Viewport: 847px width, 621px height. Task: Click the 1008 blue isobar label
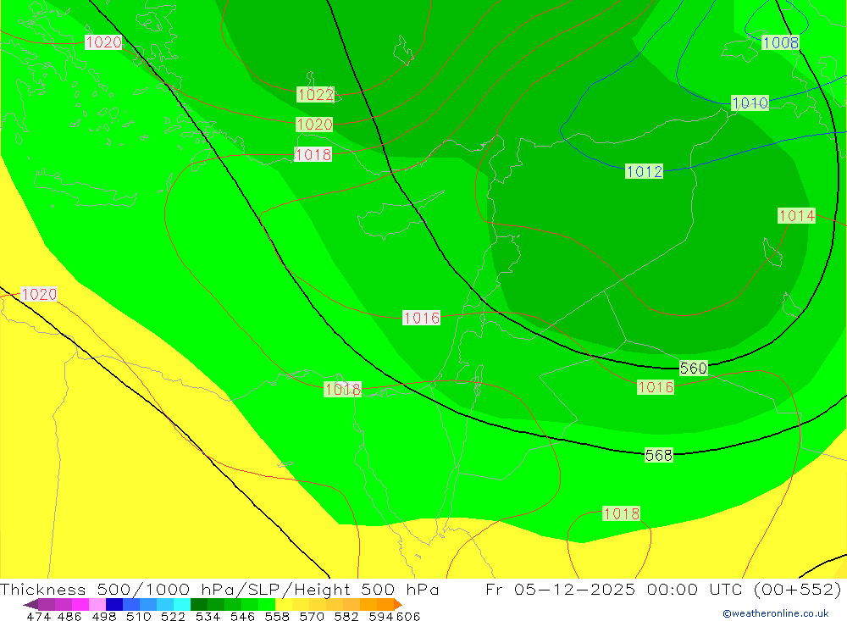(x=780, y=42)
